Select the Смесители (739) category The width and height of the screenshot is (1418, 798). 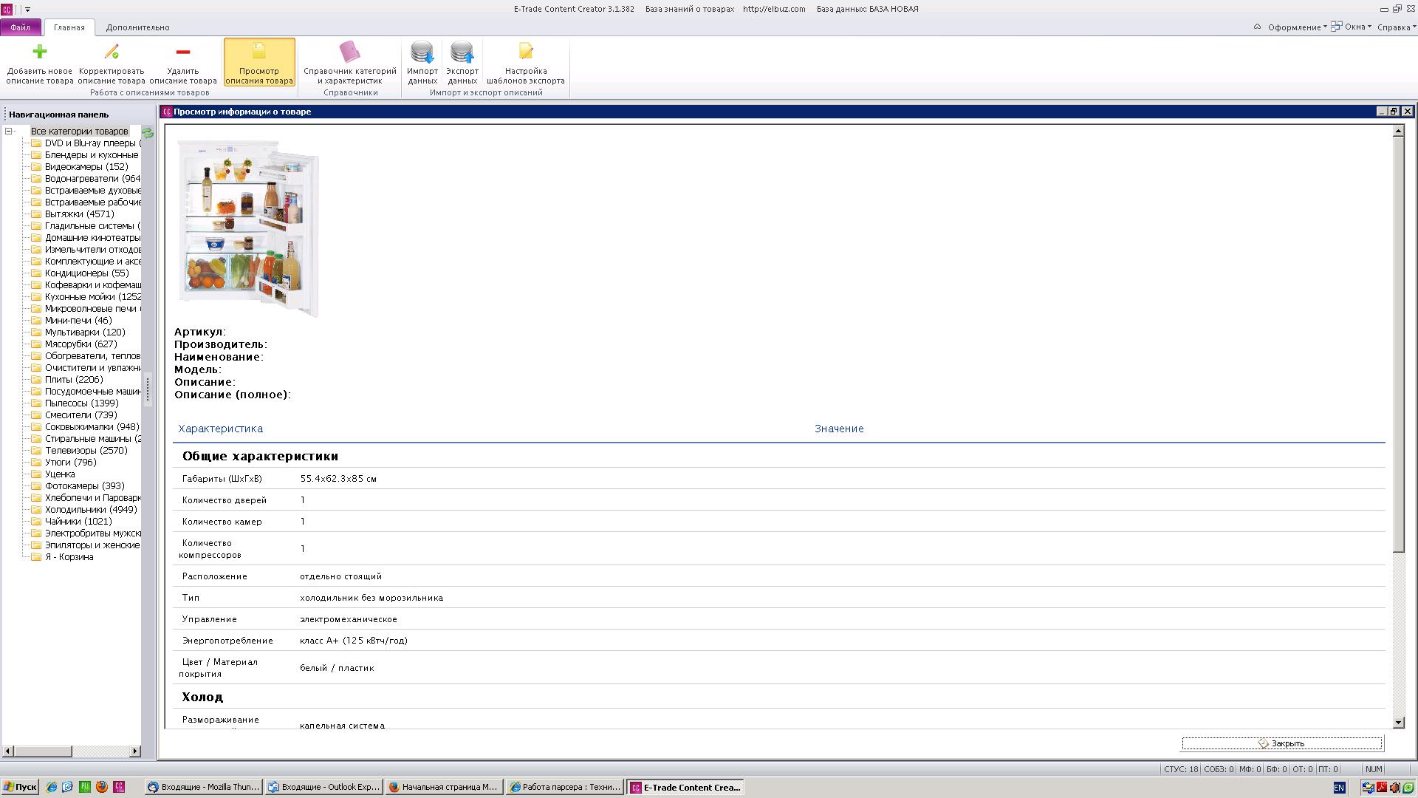81,415
